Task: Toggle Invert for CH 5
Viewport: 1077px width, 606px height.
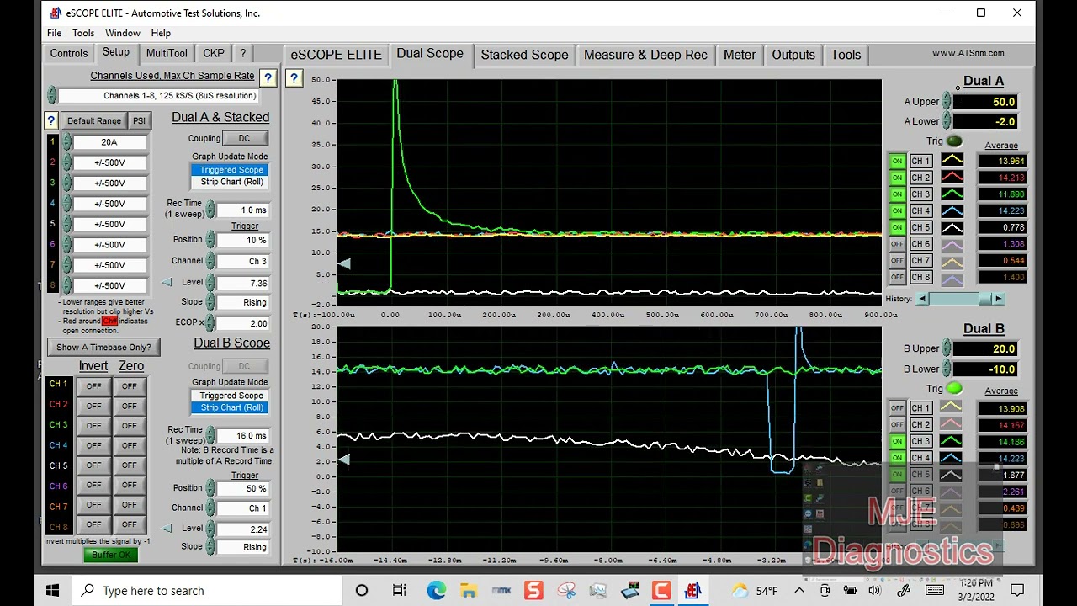Action: (x=93, y=466)
